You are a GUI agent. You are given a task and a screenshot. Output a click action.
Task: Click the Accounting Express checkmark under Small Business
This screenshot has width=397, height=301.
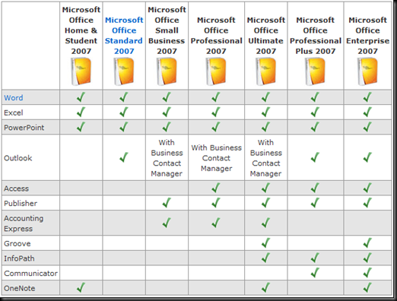[x=167, y=223]
